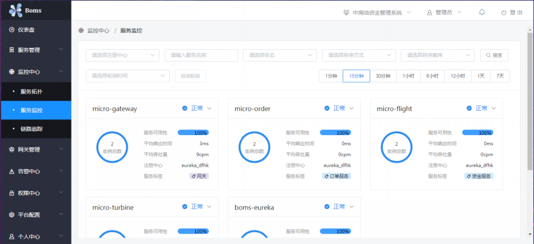Click micro-flight 服务可用性 100% progress bar
Viewport: 534px width, 244px height.
point(478,133)
